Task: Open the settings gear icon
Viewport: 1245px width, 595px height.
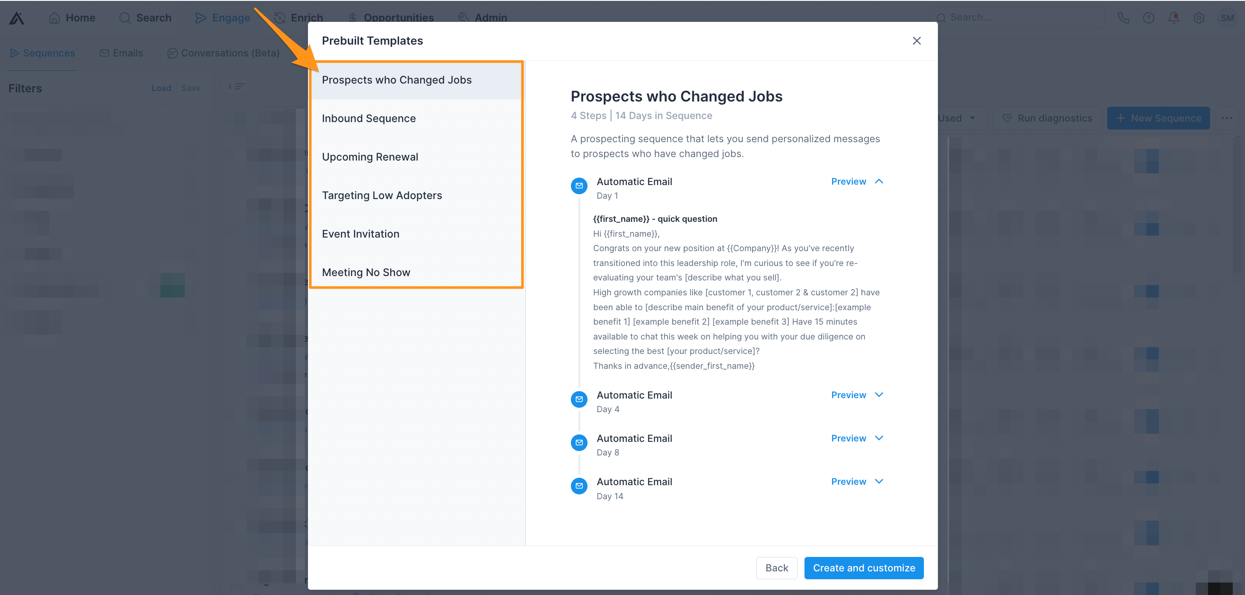Action: coord(1199,18)
